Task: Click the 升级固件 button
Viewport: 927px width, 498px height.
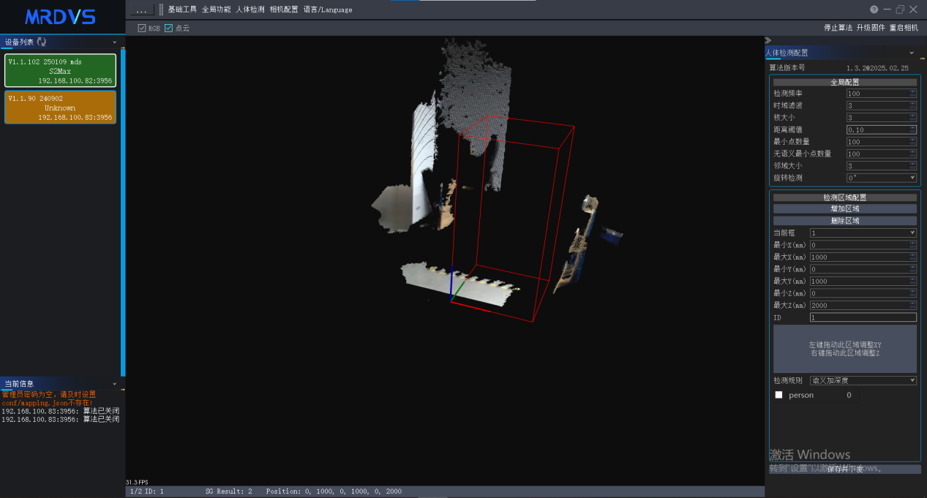Action: coord(871,28)
